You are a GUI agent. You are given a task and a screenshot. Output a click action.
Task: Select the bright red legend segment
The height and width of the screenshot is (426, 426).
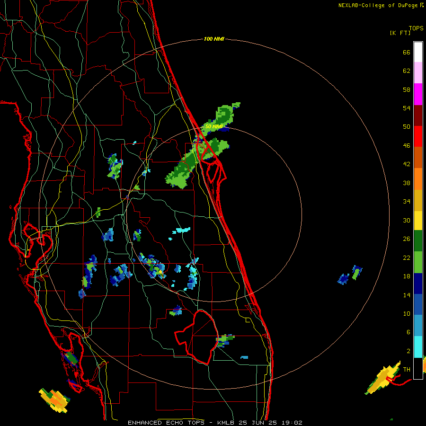point(418,136)
